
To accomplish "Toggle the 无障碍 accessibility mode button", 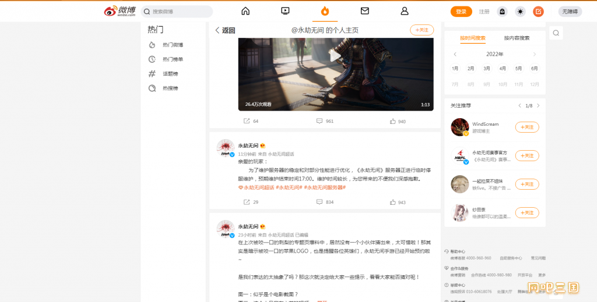I will [570, 12].
